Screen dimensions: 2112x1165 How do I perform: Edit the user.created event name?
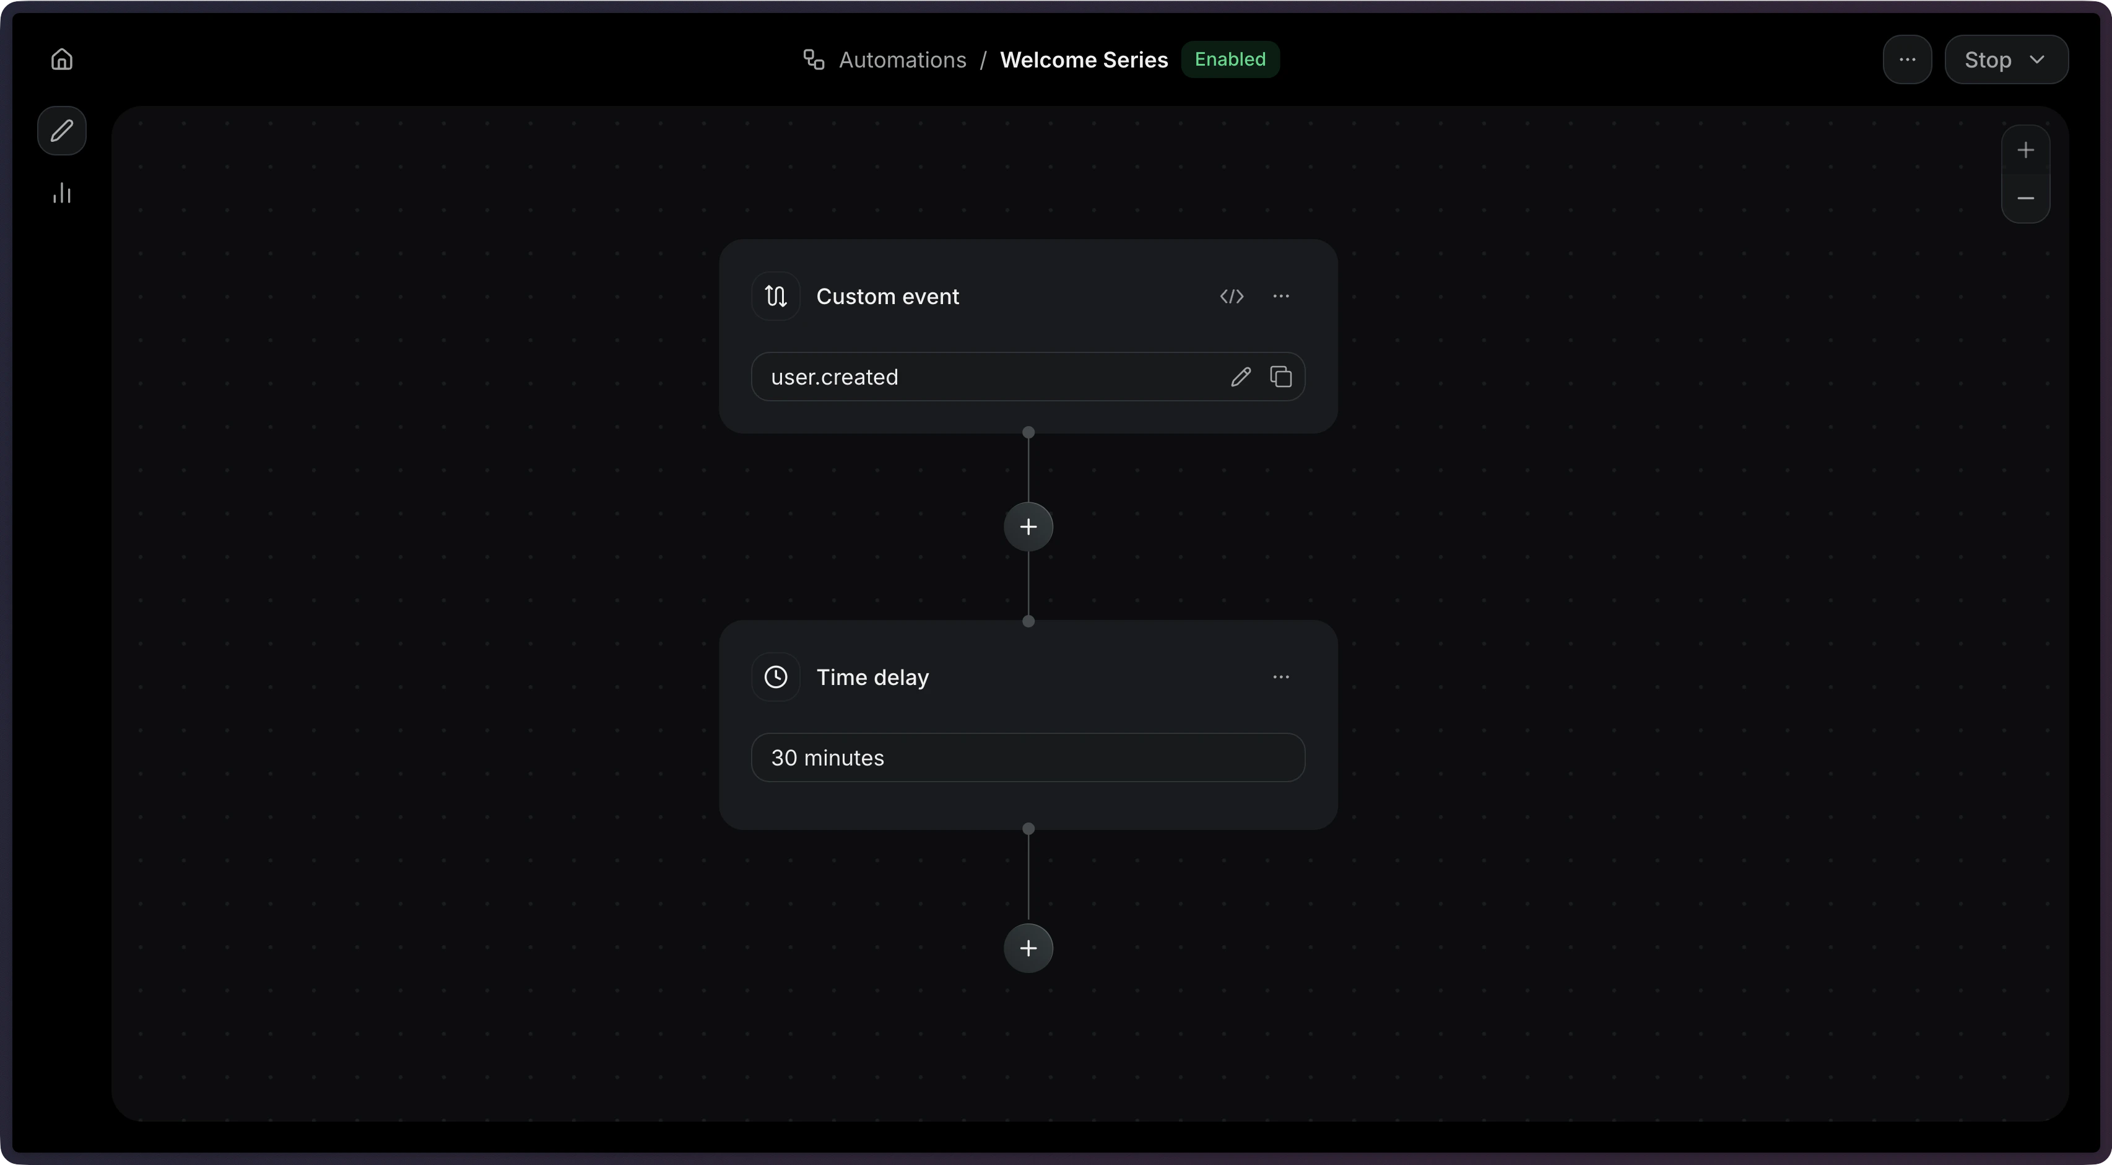pyautogui.click(x=1240, y=377)
